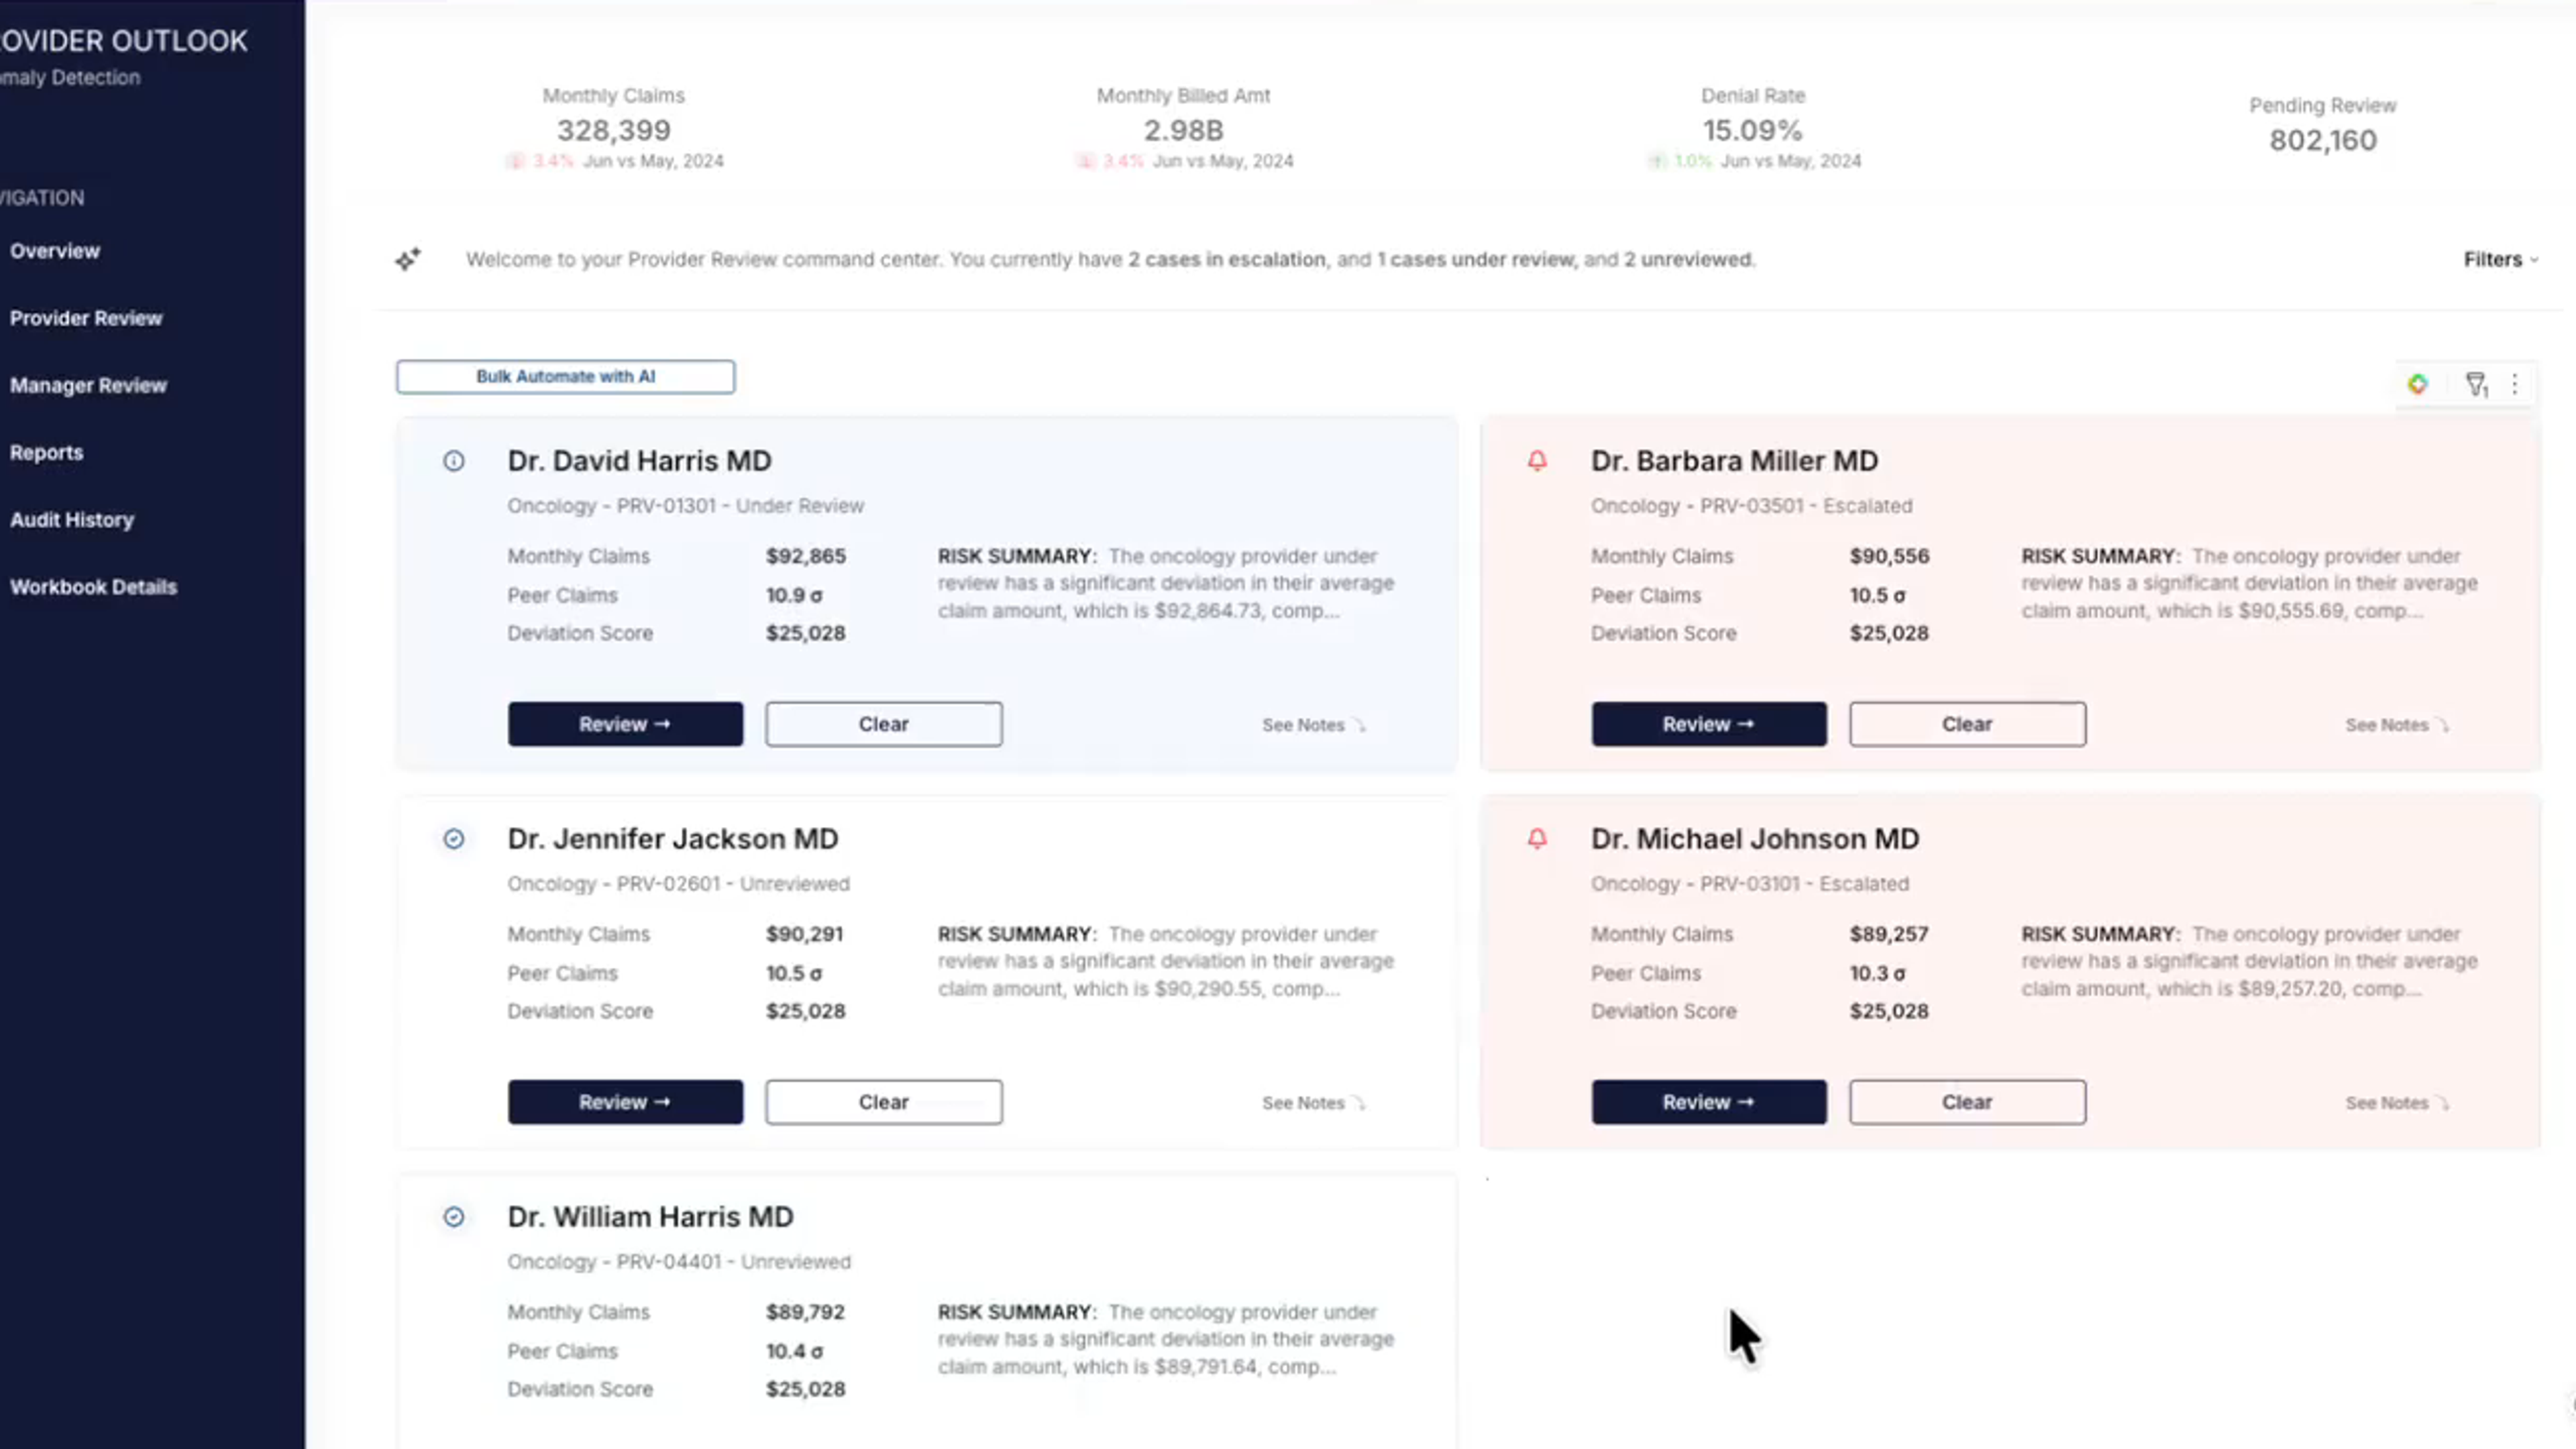Click the info icon beside Dr. David Harris
2576x1449 pixels.
pyautogui.click(x=454, y=461)
